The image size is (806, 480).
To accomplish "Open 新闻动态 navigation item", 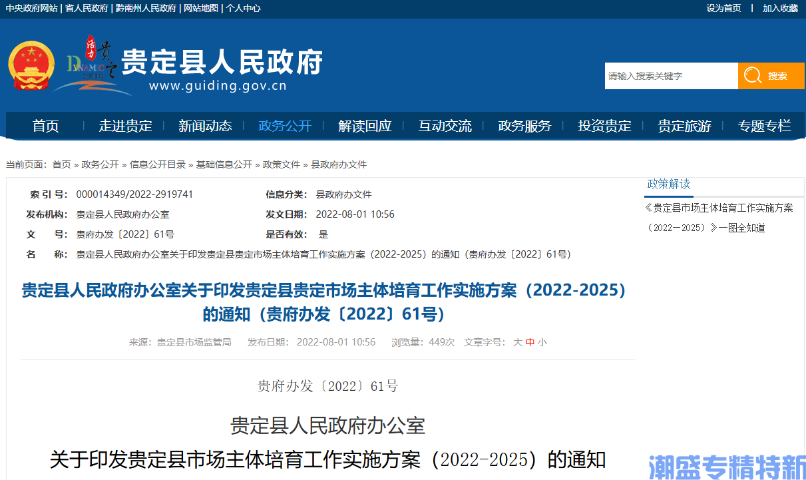I will (x=205, y=126).
